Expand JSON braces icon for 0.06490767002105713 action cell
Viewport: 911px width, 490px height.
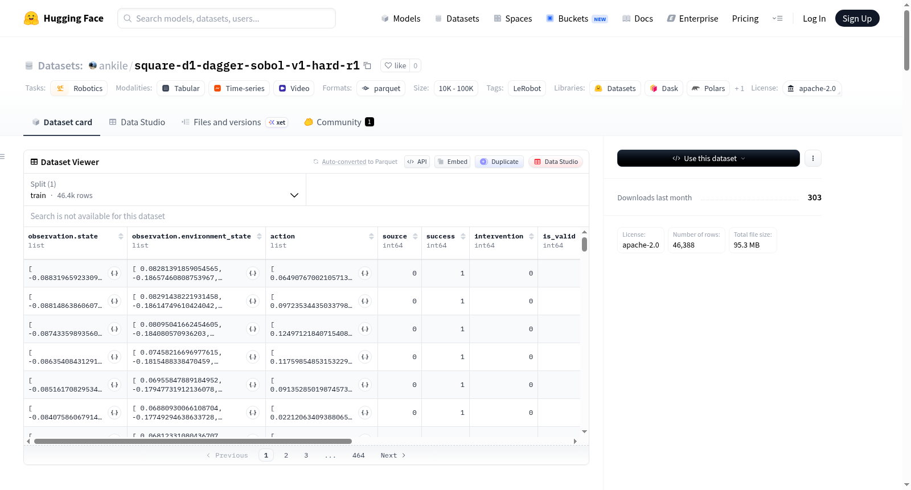coord(365,273)
